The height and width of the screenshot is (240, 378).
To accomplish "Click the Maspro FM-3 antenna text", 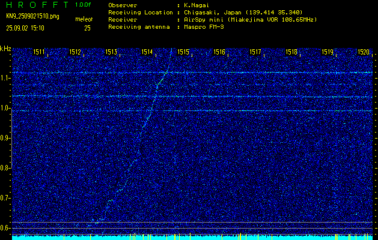I will pyautogui.click(x=205, y=27).
